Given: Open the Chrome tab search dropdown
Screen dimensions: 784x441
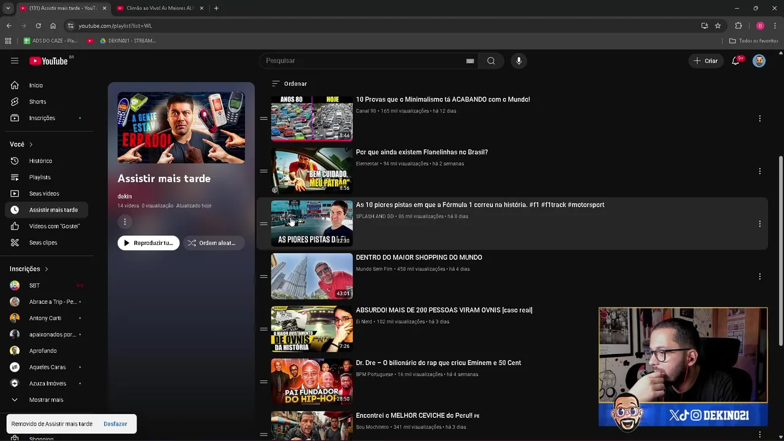Looking at the screenshot, I should (7, 8).
